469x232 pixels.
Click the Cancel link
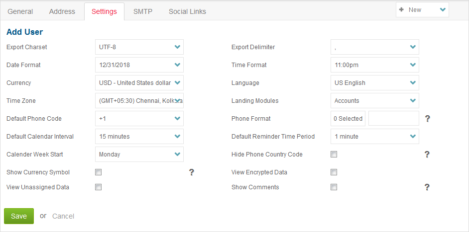(x=63, y=216)
